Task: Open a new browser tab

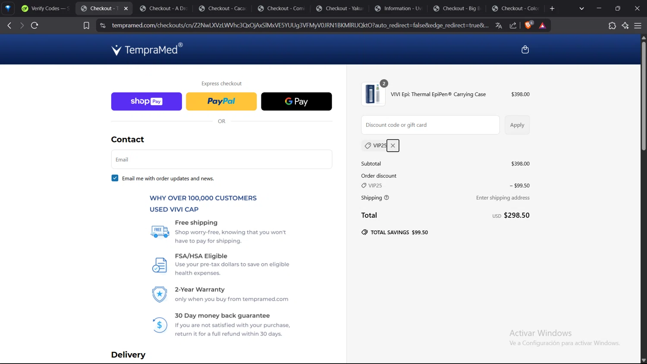Action: [x=552, y=8]
